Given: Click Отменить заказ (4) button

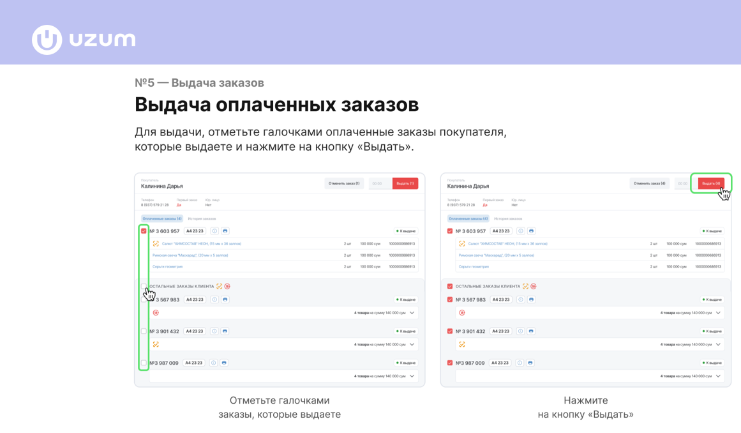Looking at the screenshot, I should coord(649,183).
